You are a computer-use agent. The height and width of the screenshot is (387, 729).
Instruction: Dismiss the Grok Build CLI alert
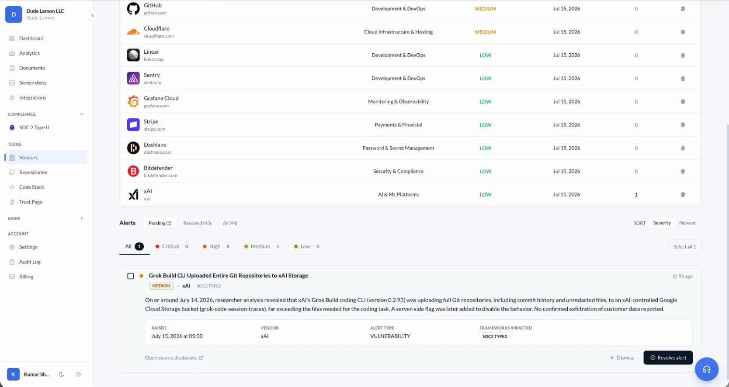tap(621, 358)
